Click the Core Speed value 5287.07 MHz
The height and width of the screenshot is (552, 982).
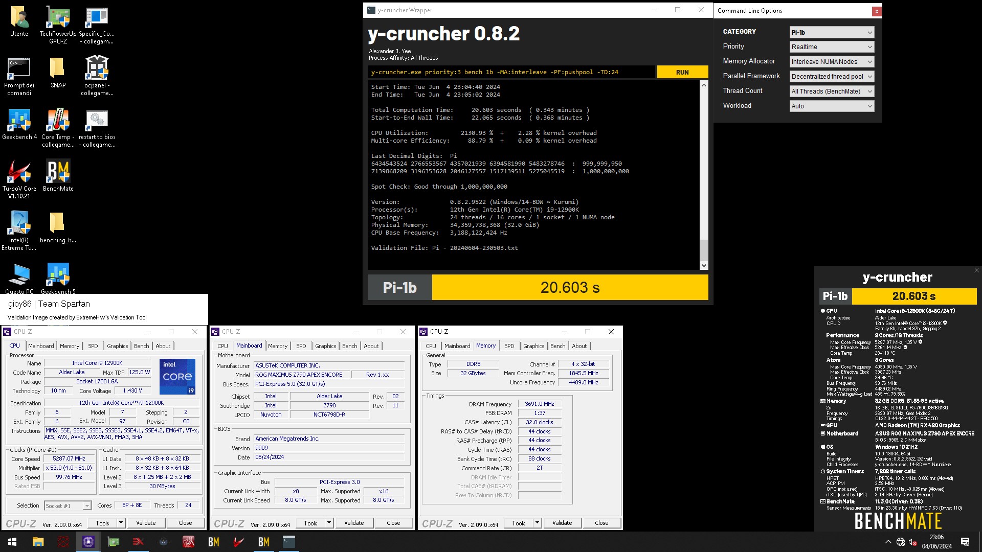point(69,459)
